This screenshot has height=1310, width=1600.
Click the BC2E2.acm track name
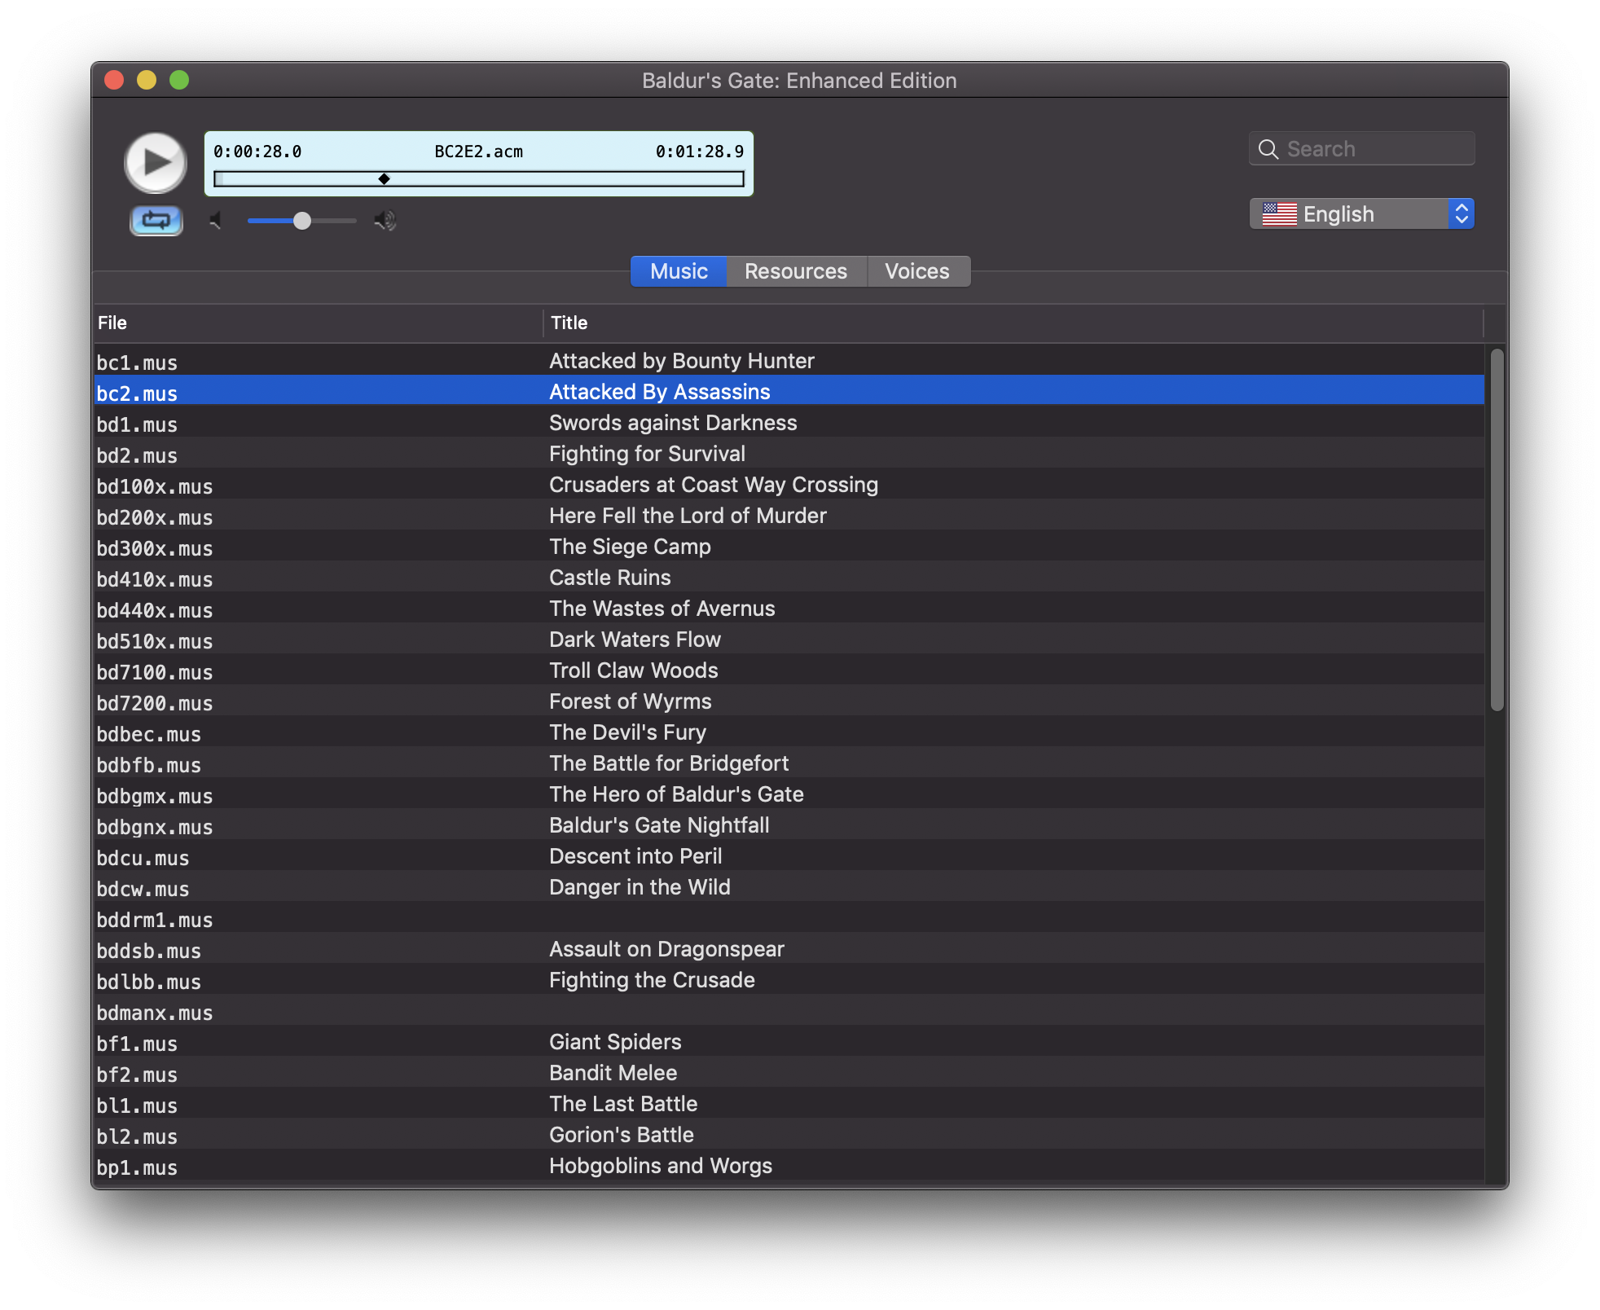479,152
